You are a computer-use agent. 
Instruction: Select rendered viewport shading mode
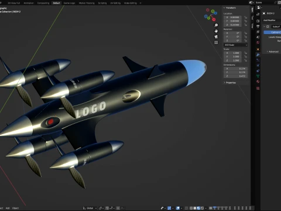(202, 208)
